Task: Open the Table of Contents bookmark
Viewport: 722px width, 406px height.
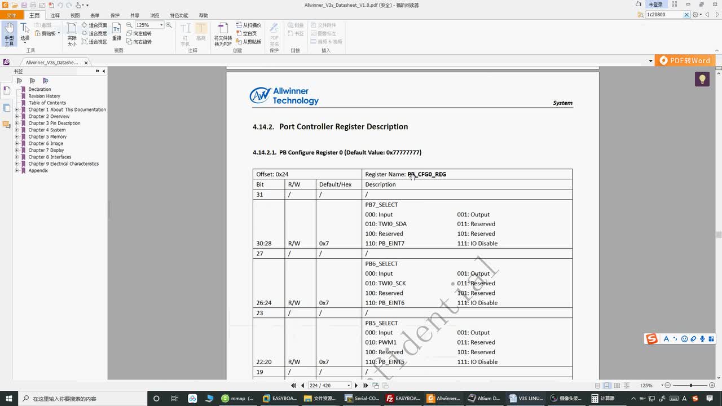Action: (47, 103)
